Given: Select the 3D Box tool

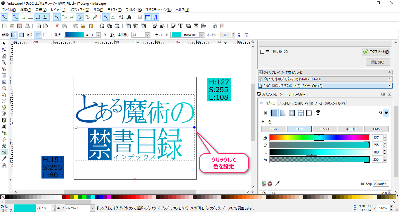Looking at the screenshot, I should [x=4, y=82].
